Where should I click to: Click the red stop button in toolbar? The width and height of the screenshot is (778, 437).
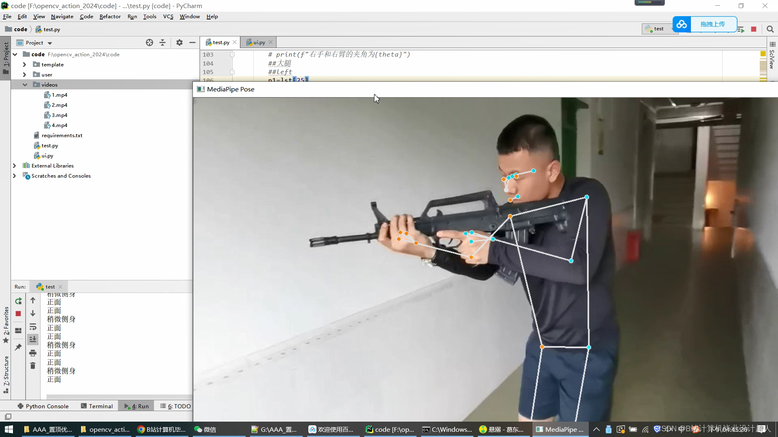(x=754, y=29)
